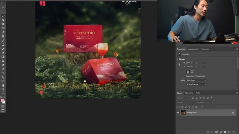The height and width of the screenshot is (134, 239).
Task: Toggle the width-height link constraint
Action: pos(179,65)
